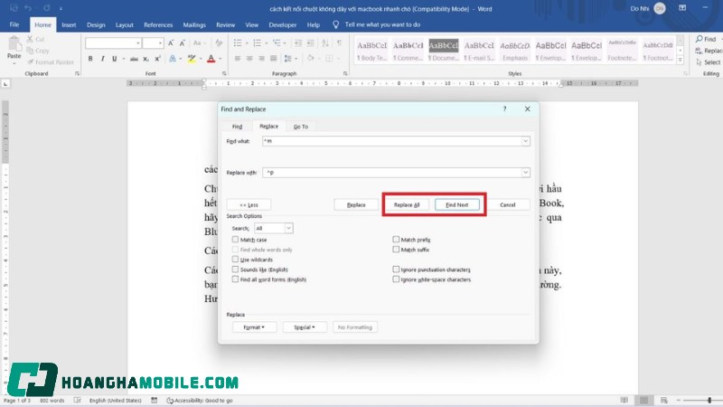Show paragraph marks with the pilcrow icon
Screen dimensions: 723x407
(339, 43)
